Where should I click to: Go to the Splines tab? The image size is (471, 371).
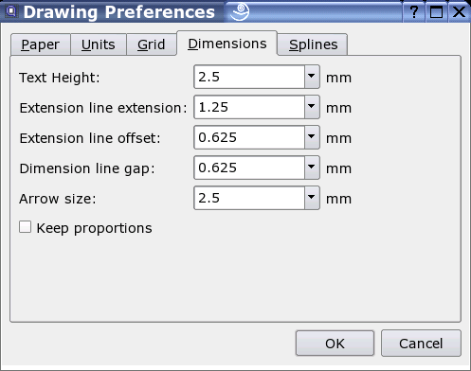pos(313,44)
